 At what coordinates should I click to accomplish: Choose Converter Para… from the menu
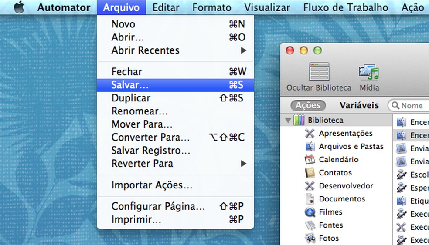pyautogui.click(x=175, y=138)
